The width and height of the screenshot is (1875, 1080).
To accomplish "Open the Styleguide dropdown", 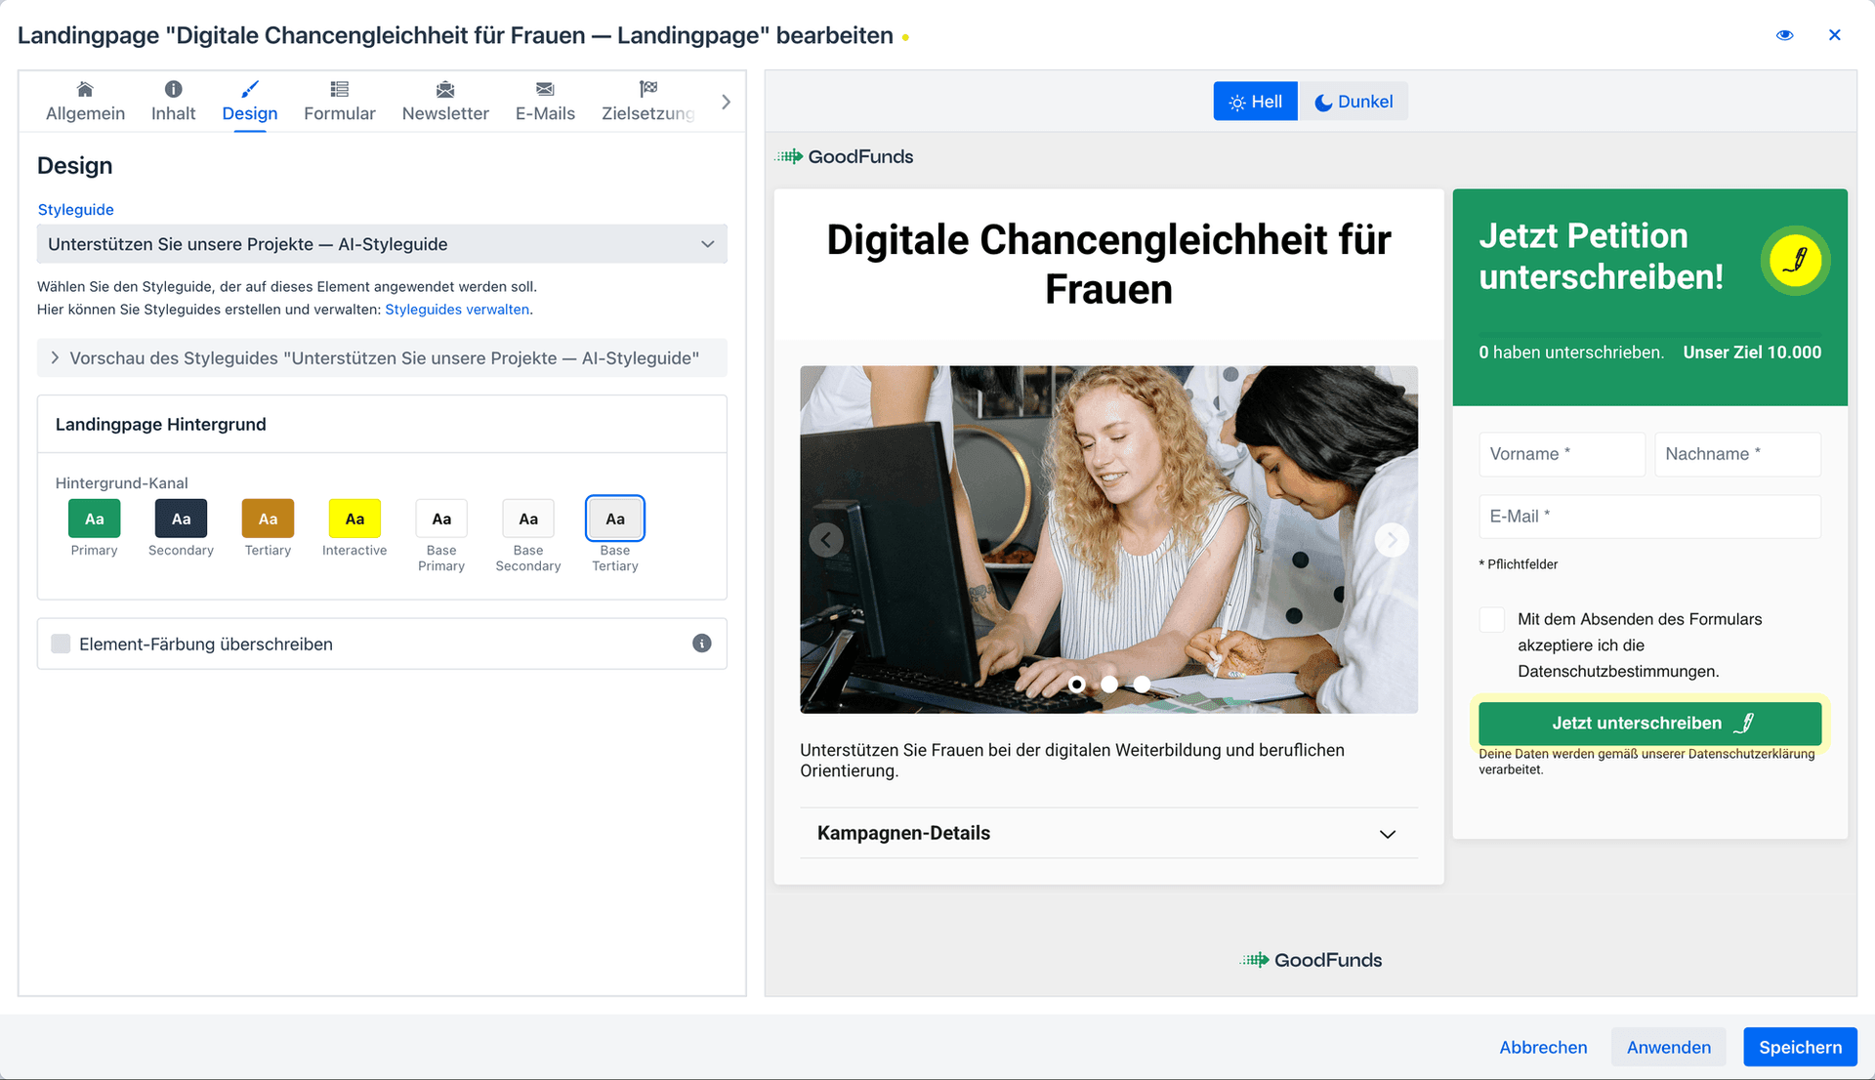I will 382,244.
